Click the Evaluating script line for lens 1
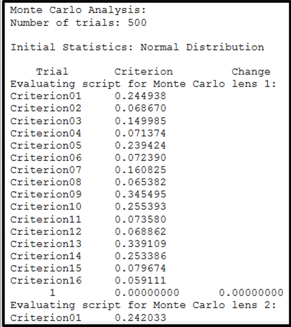The width and height of the screenshot is (291, 327). (143, 84)
